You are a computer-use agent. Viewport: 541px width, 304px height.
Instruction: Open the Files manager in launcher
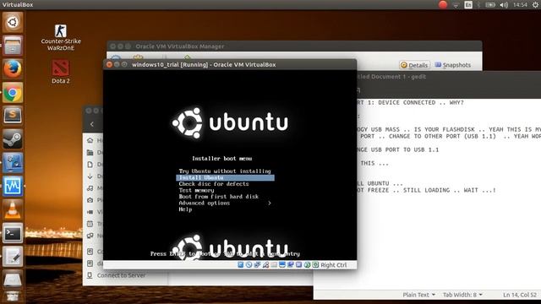tap(13, 46)
